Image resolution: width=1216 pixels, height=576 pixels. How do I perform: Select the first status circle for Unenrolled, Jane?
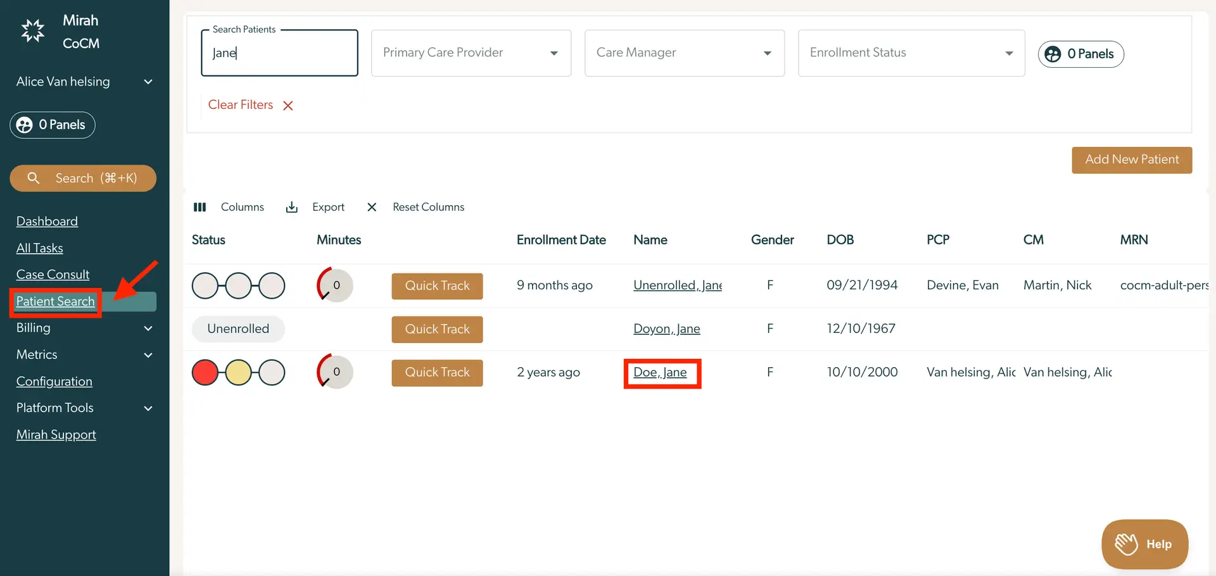[205, 285]
